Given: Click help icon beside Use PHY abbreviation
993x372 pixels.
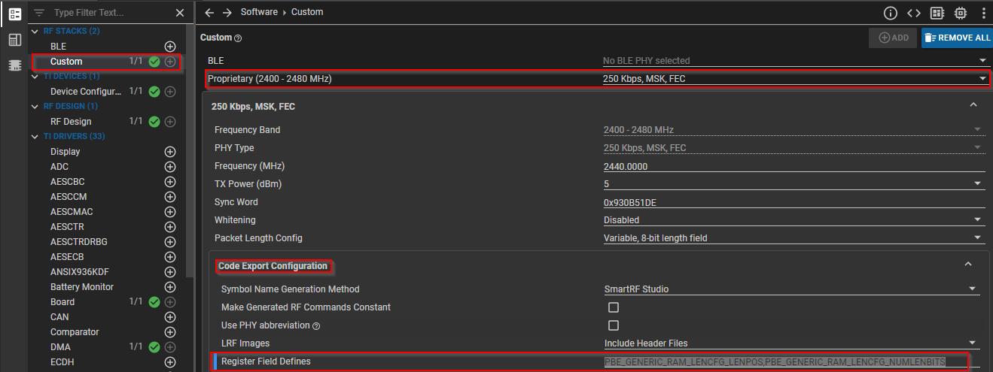Looking at the screenshot, I should pyautogui.click(x=316, y=326).
